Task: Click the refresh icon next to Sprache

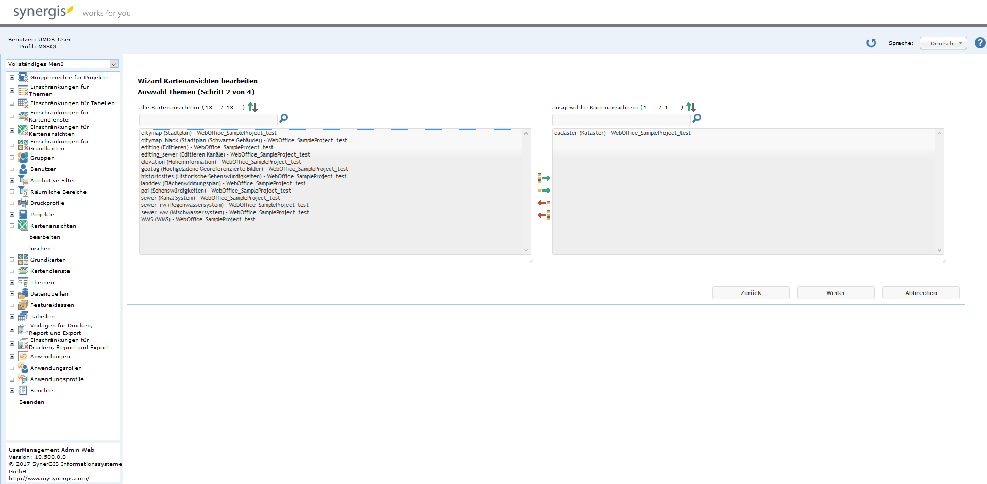Action: [871, 43]
